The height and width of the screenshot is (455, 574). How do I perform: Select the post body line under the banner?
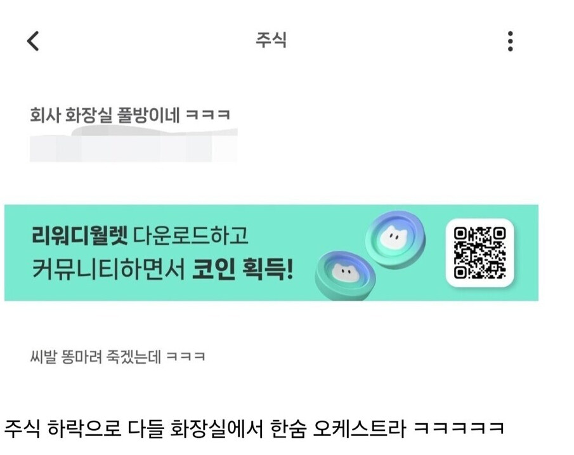117,357
